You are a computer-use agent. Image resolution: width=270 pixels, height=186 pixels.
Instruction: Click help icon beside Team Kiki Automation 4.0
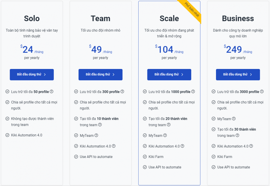tap(114, 146)
